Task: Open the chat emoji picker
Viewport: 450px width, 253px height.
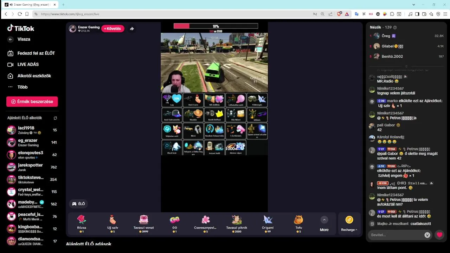Action: click(x=427, y=235)
